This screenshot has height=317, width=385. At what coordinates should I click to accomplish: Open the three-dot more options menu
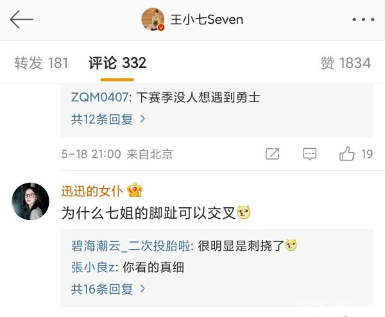[x=363, y=19]
